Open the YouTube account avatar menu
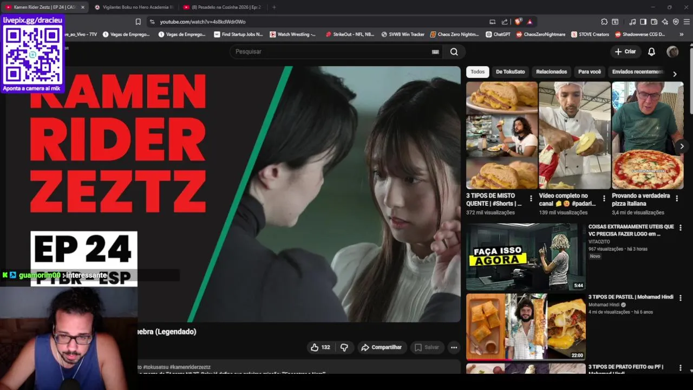The height and width of the screenshot is (390, 693). click(x=672, y=51)
